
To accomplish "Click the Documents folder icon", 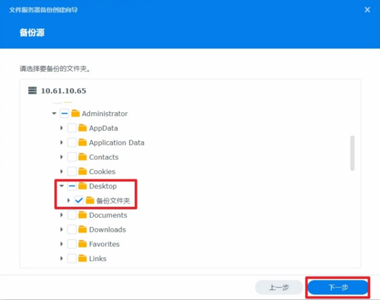I will coord(82,215).
